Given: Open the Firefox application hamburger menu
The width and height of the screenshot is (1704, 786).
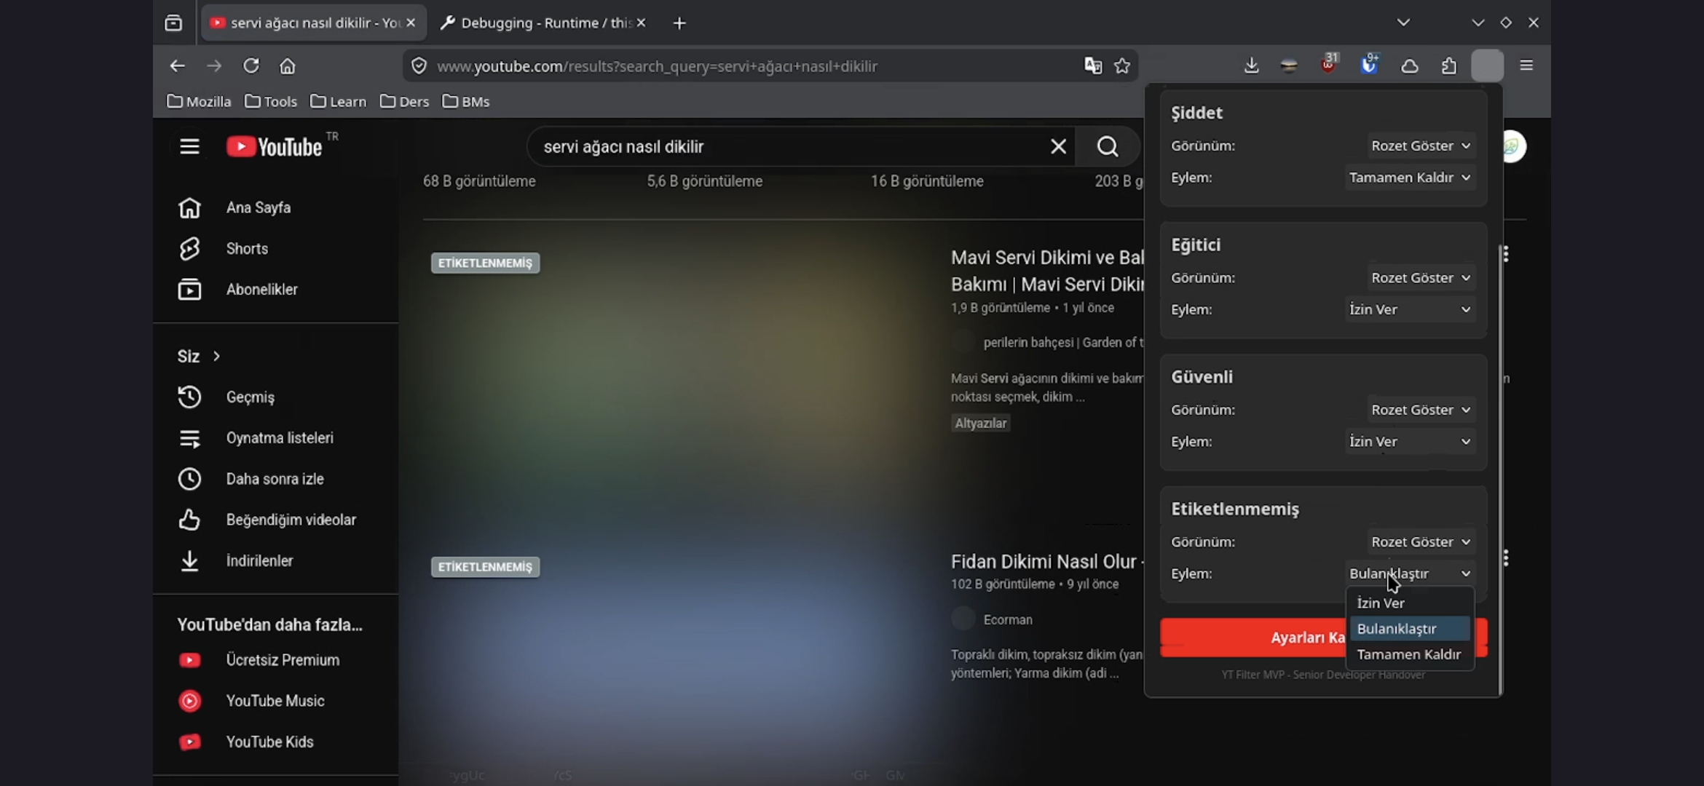Looking at the screenshot, I should (1526, 65).
